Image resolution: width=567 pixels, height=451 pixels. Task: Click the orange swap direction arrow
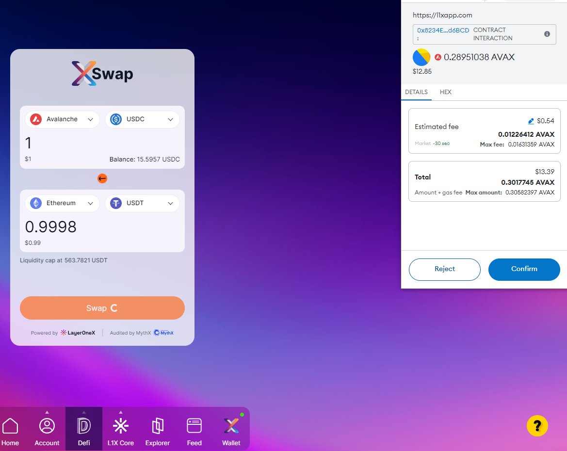click(102, 178)
